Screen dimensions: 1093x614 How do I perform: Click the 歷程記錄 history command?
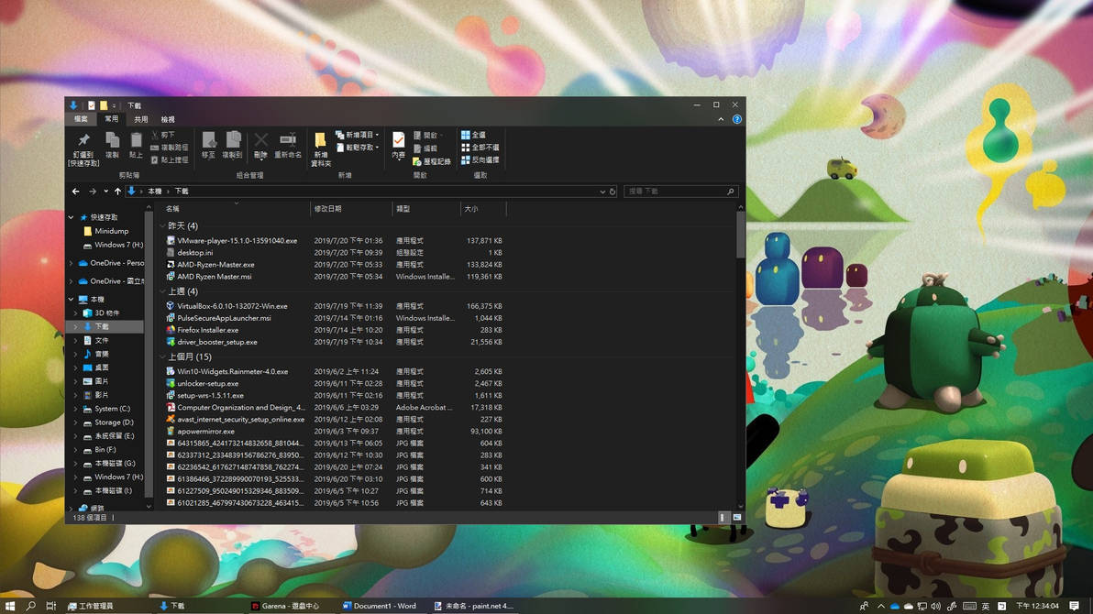click(432, 161)
